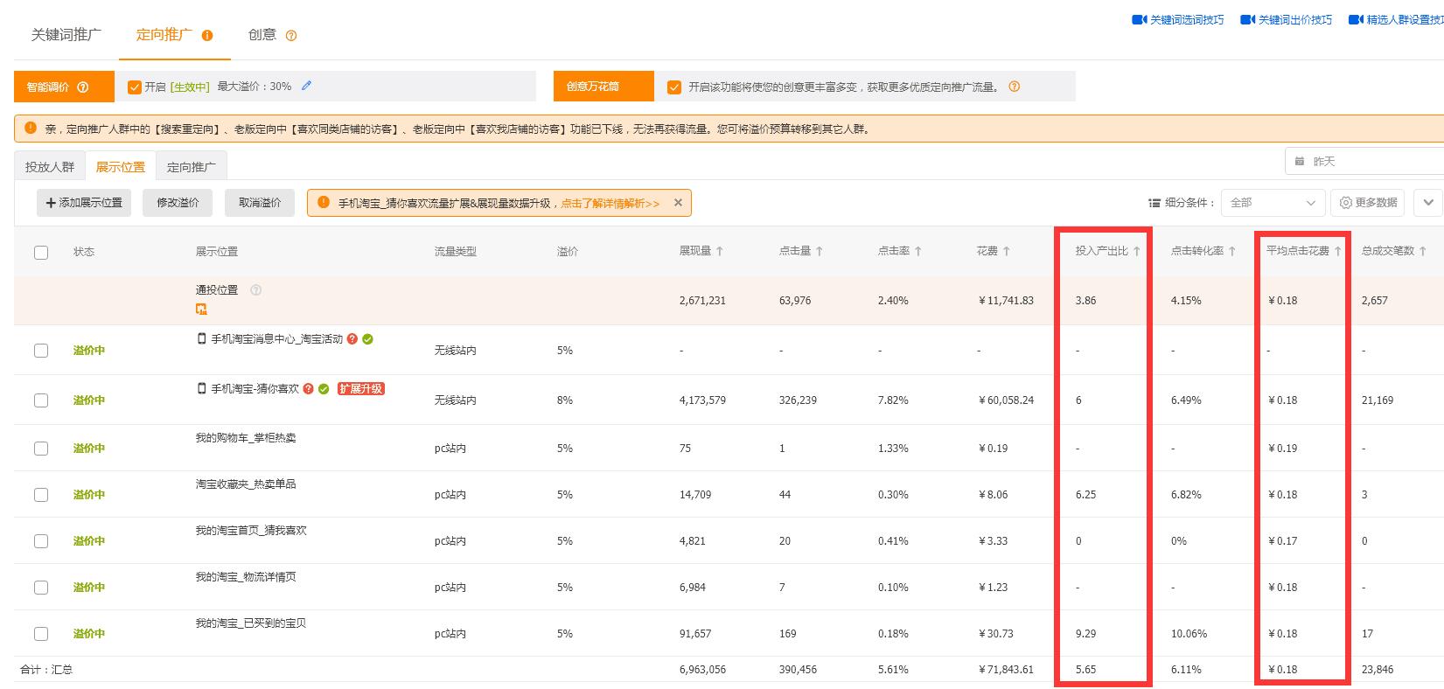Click green check icon on 淘宝活动 row
The height and width of the screenshot is (689, 1444).
tap(367, 339)
